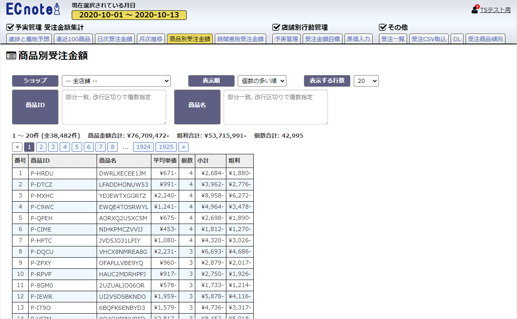Go to previous page with « arrow

click(17, 147)
